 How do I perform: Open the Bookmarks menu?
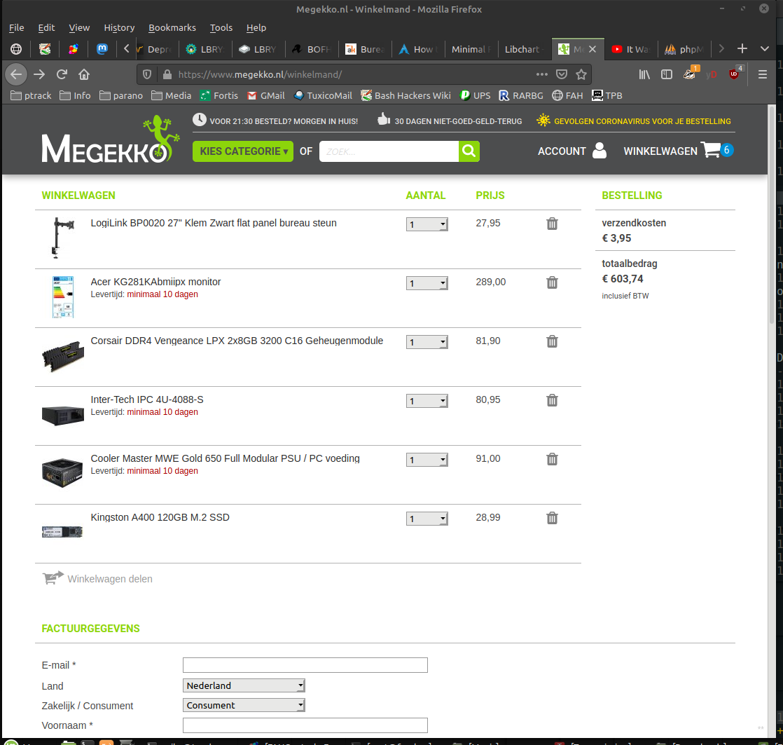pyautogui.click(x=172, y=27)
